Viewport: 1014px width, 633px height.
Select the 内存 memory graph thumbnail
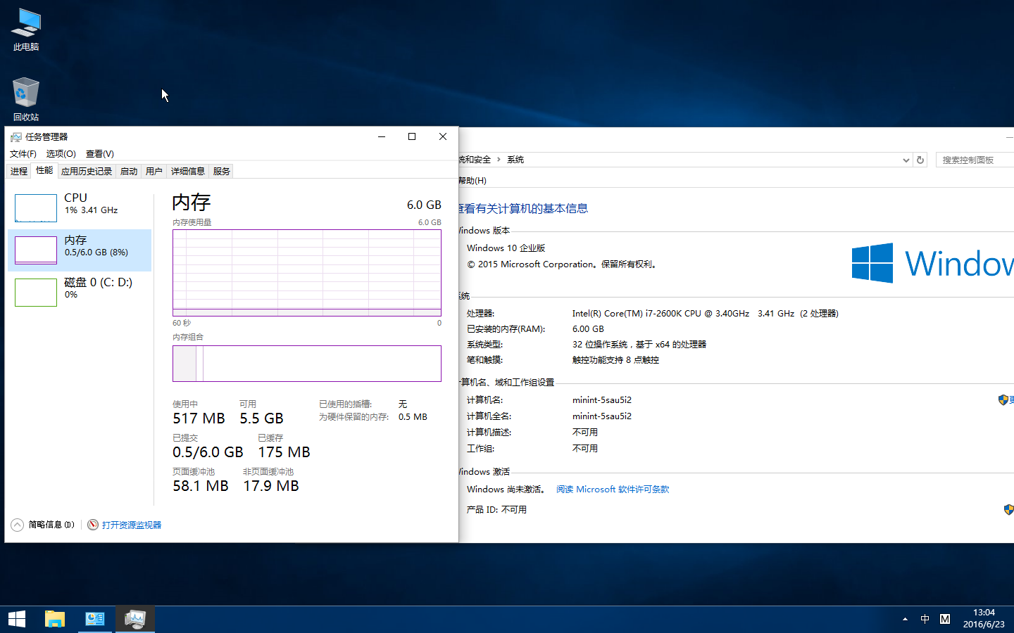click(x=36, y=250)
